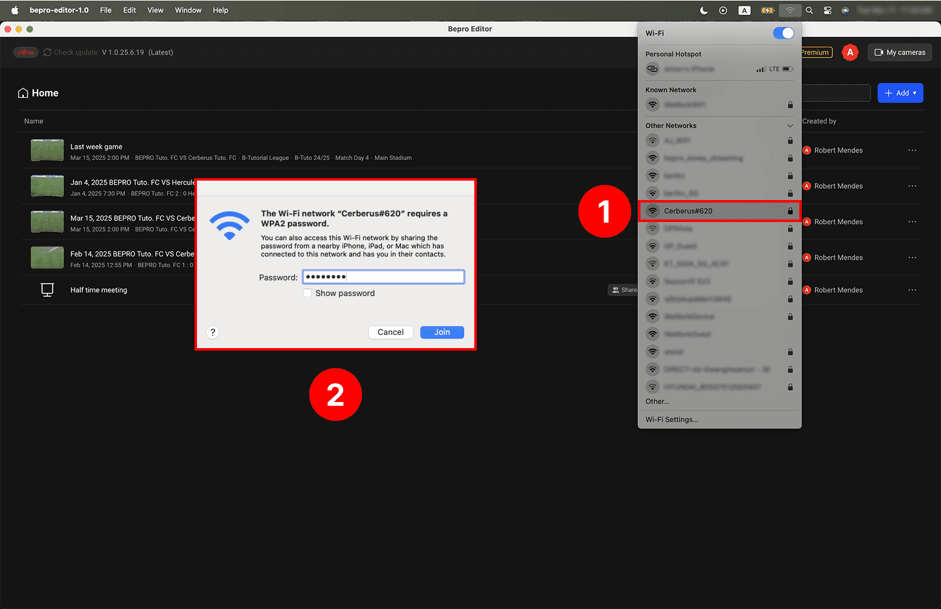This screenshot has width=941, height=609.
Task: Turn off the Wi-Fi switch
Action: click(784, 33)
